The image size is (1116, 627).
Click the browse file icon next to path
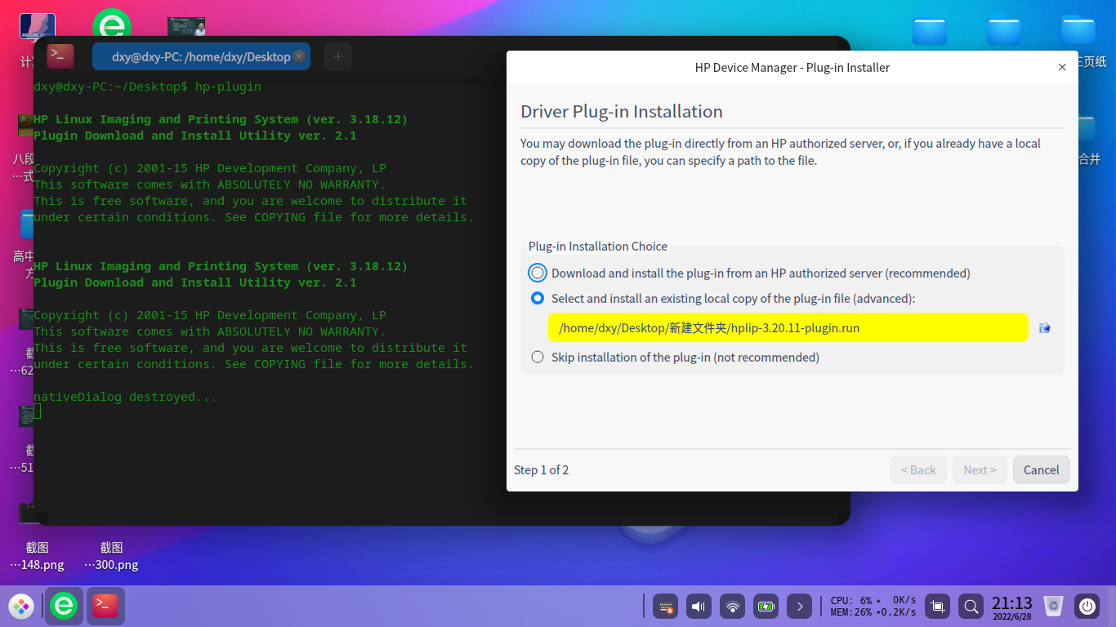(1044, 328)
